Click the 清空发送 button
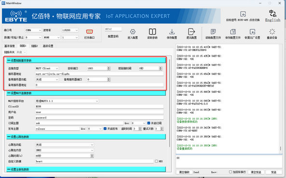 [256, 172]
